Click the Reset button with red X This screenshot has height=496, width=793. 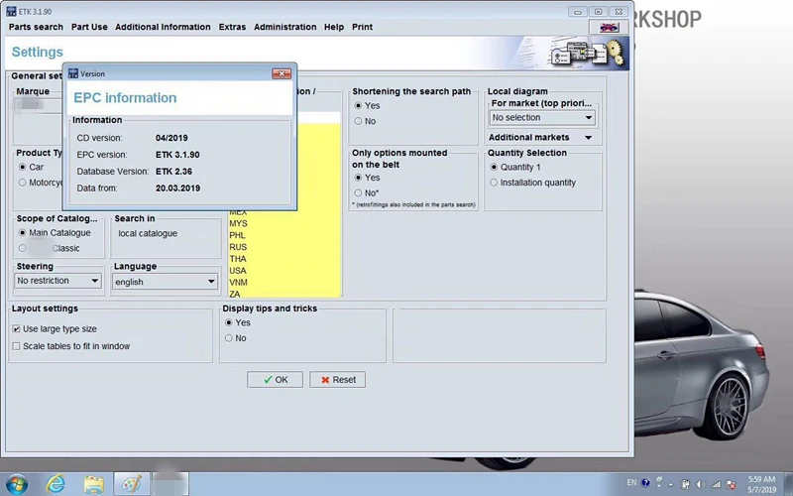tap(337, 380)
